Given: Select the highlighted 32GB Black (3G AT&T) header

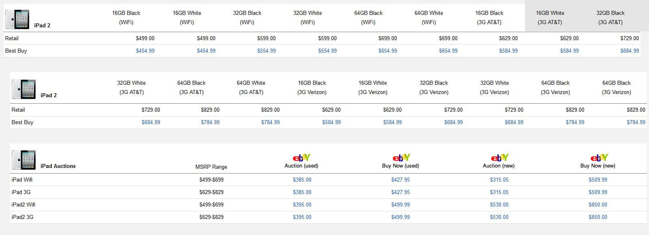Looking at the screenshot, I should pos(610,18).
